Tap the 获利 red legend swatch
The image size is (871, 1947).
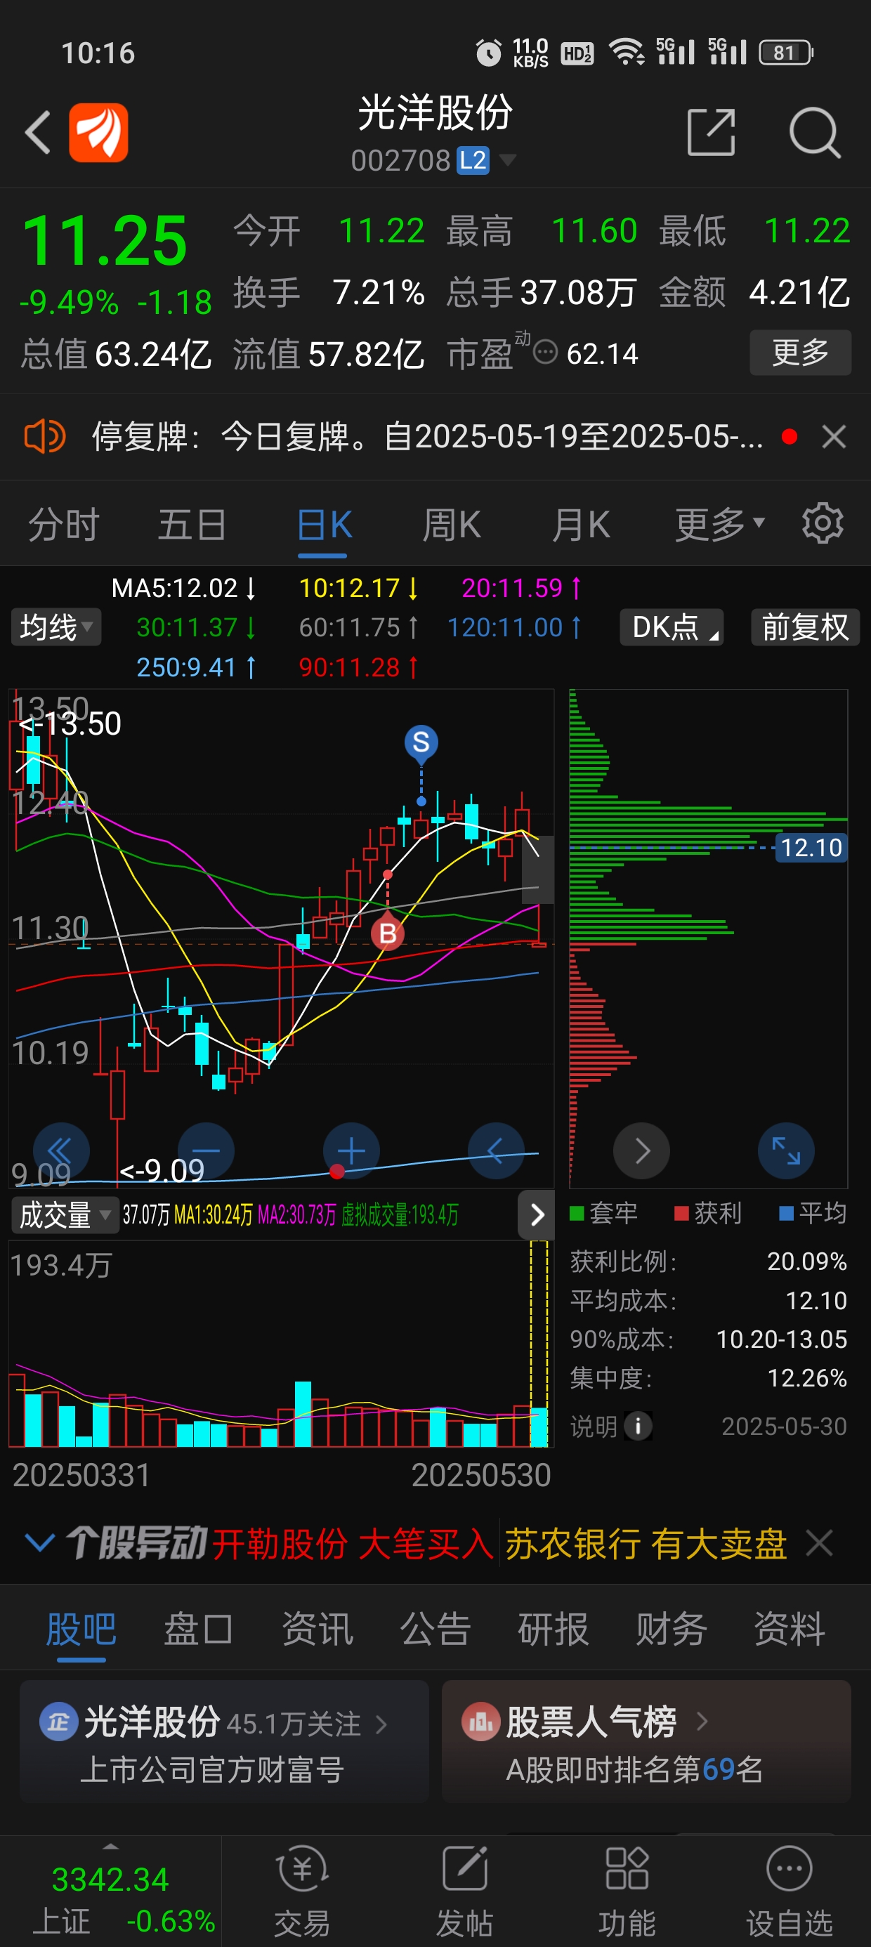coord(681,1213)
